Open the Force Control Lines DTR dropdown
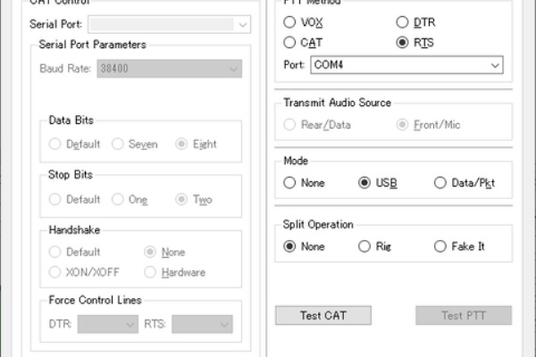The image size is (536, 357). pos(108,324)
